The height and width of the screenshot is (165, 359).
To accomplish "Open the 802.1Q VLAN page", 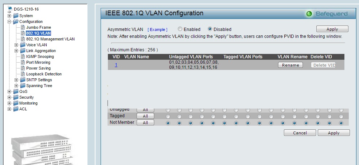I will (39, 33).
